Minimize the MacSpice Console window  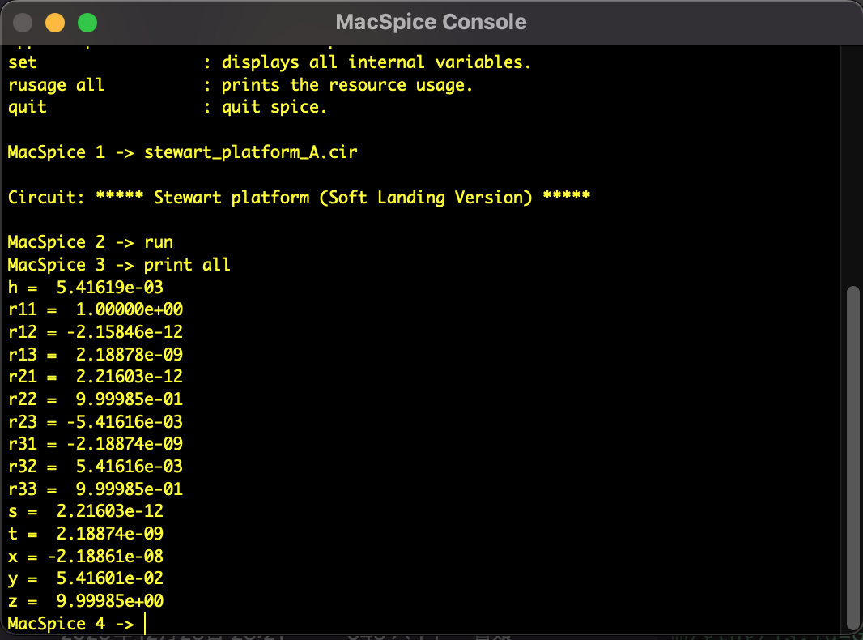(x=55, y=23)
